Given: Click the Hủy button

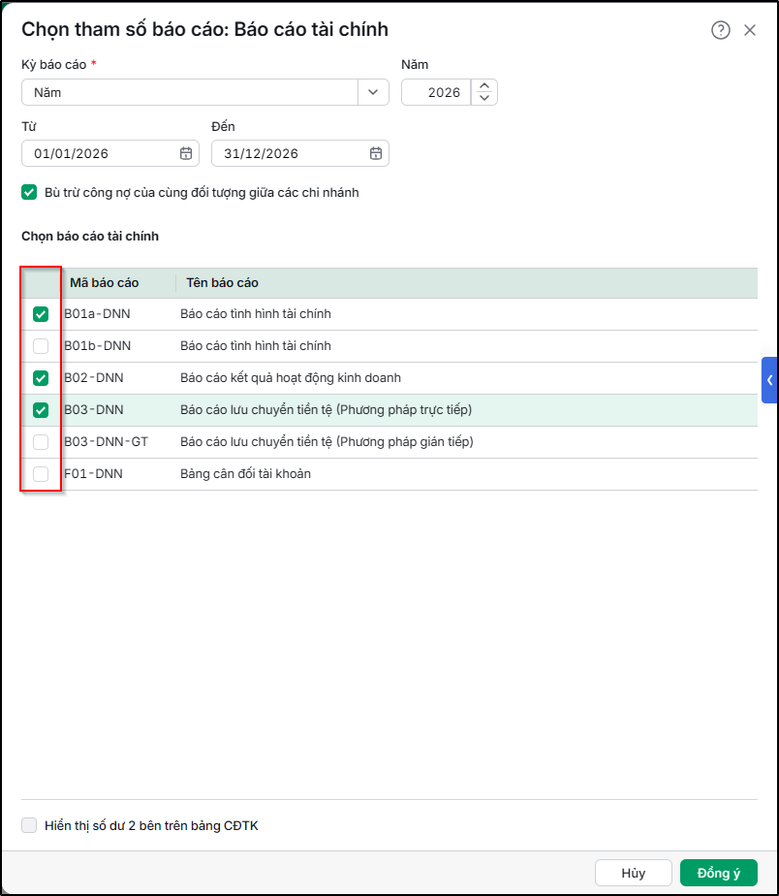Looking at the screenshot, I should (634, 873).
